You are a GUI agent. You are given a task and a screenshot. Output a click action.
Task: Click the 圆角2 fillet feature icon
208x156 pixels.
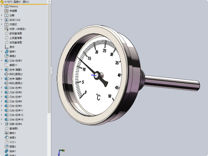tap(6, 56)
